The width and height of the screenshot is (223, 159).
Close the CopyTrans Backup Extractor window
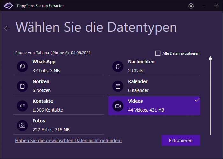point(216,6)
